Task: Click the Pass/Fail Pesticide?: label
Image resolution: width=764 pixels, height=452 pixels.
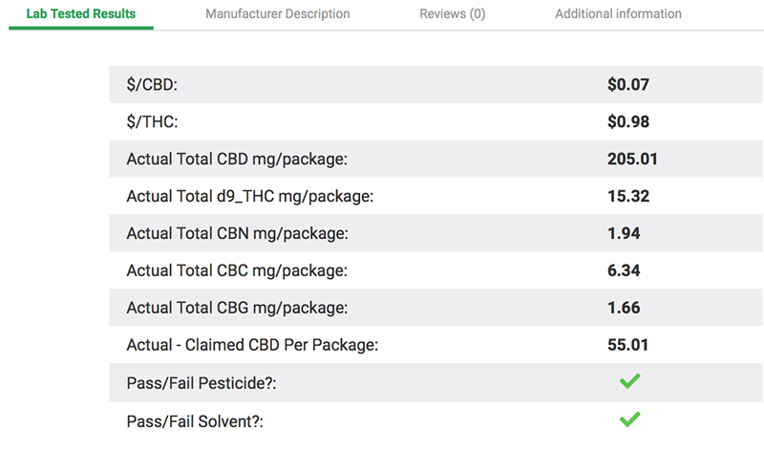Action: pos(202,383)
